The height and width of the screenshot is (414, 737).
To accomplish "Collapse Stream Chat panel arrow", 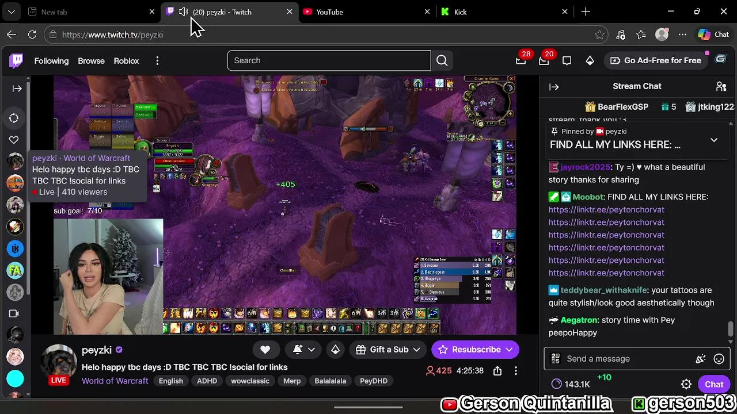I will [x=554, y=87].
